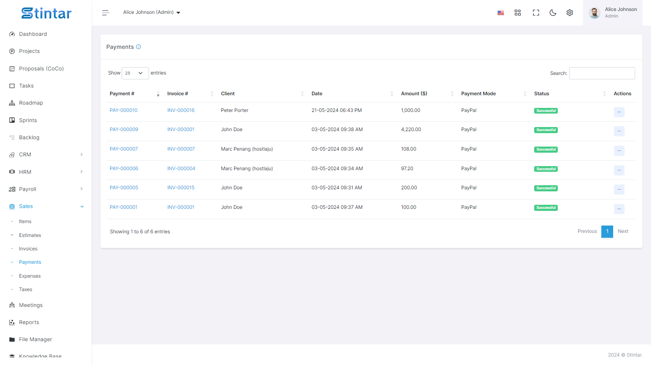Click the Tasks sidebar icon
The image size is (651, 366).
click(12, 86)
